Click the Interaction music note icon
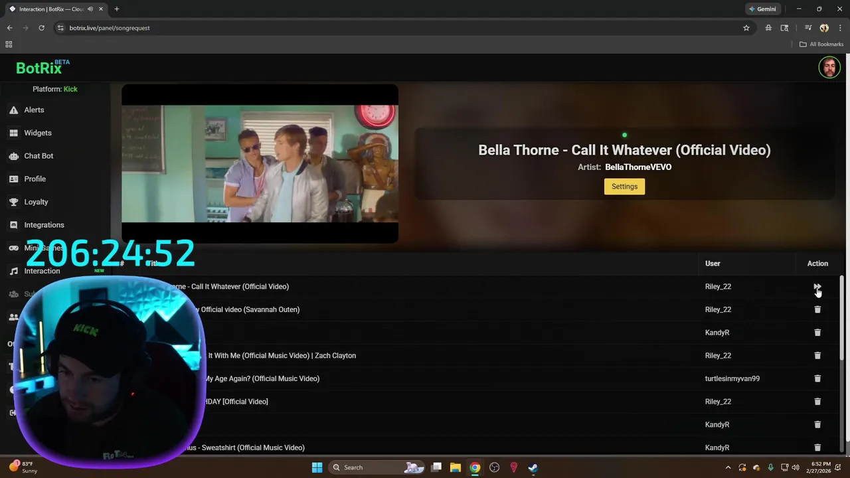This screenshot has width=850, height=478. point(13,271)
